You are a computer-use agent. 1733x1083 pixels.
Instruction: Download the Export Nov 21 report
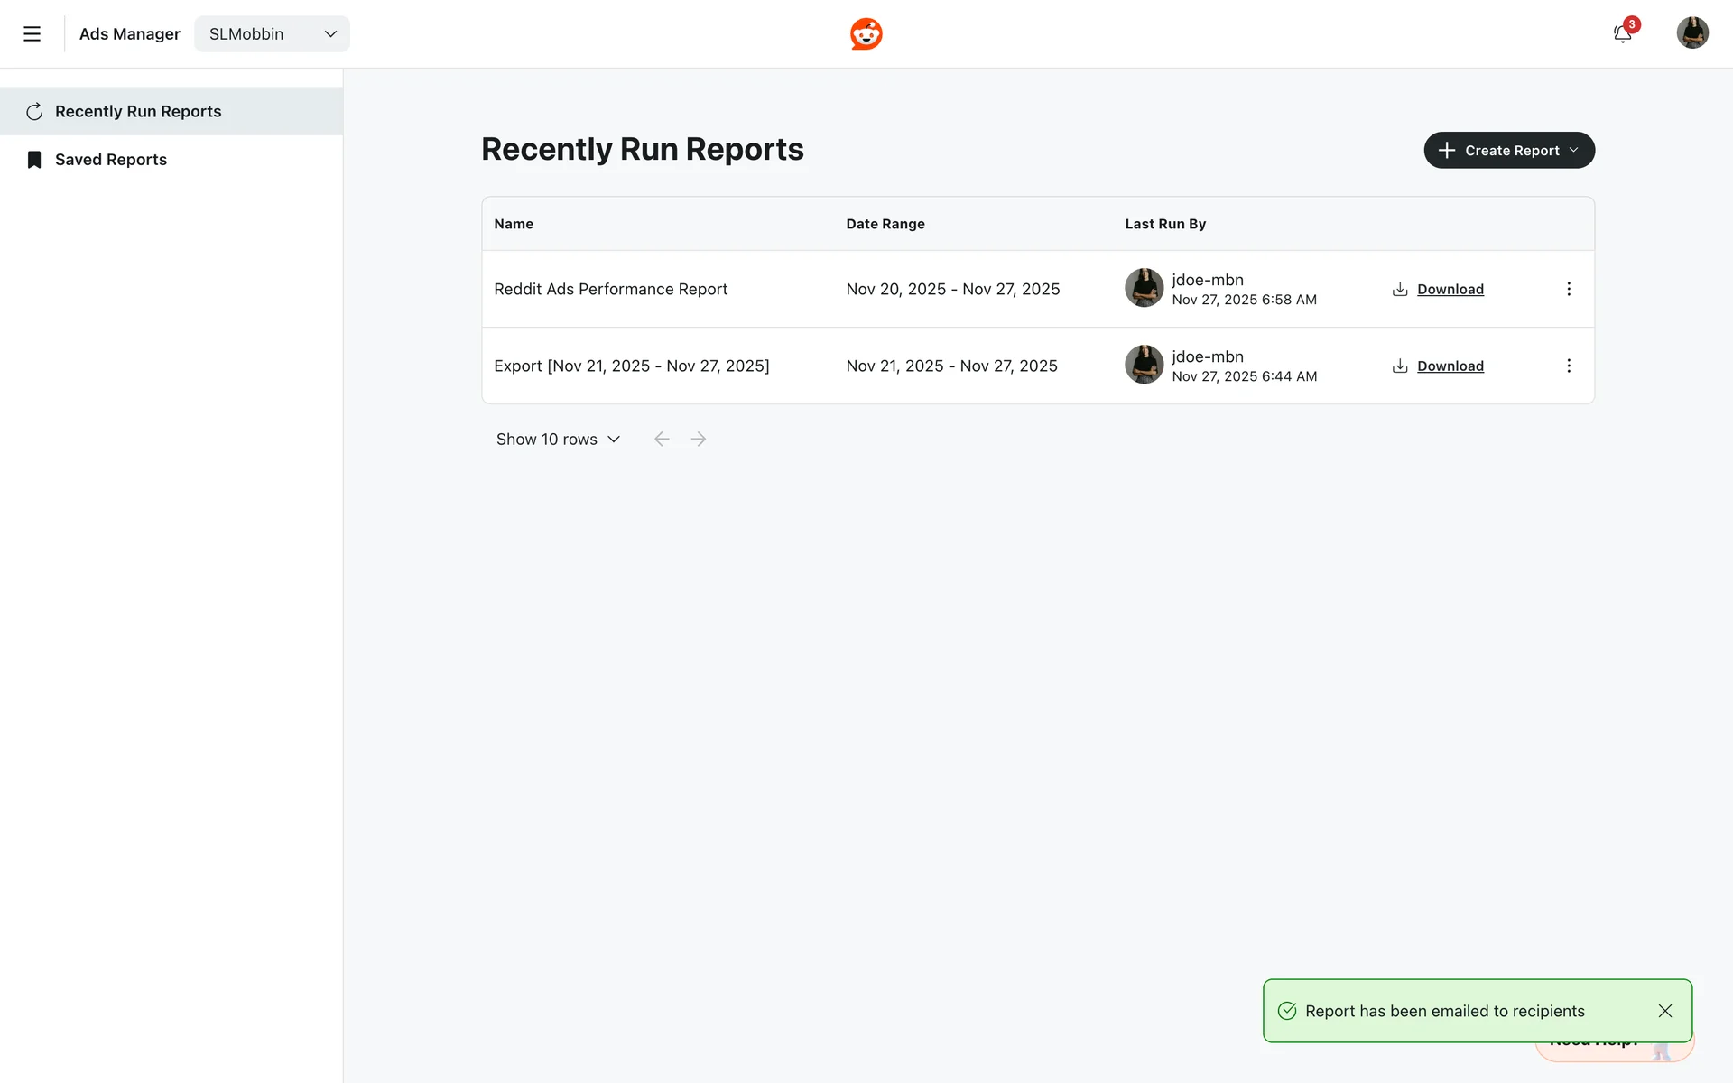coord(1450,366)
